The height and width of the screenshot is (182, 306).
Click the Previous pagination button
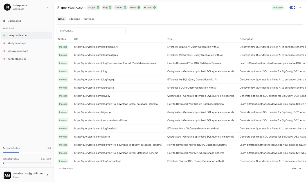[x=65, y=168]
